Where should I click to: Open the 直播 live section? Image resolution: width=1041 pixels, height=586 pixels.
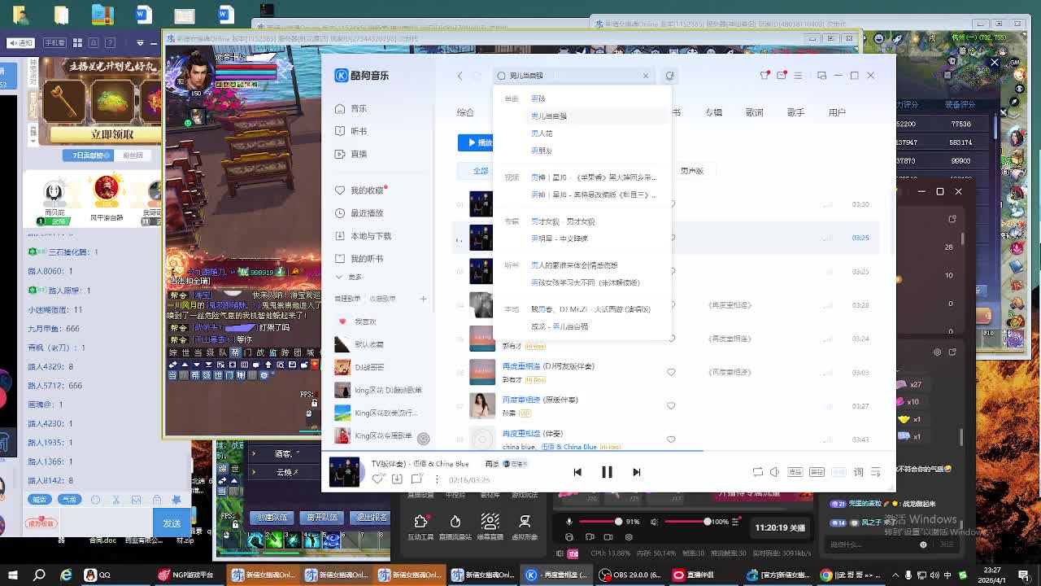coord(351,154)
